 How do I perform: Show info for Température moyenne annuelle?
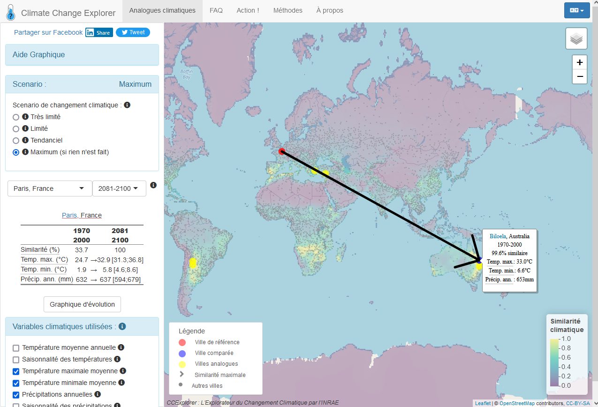(x=121, y=347)
